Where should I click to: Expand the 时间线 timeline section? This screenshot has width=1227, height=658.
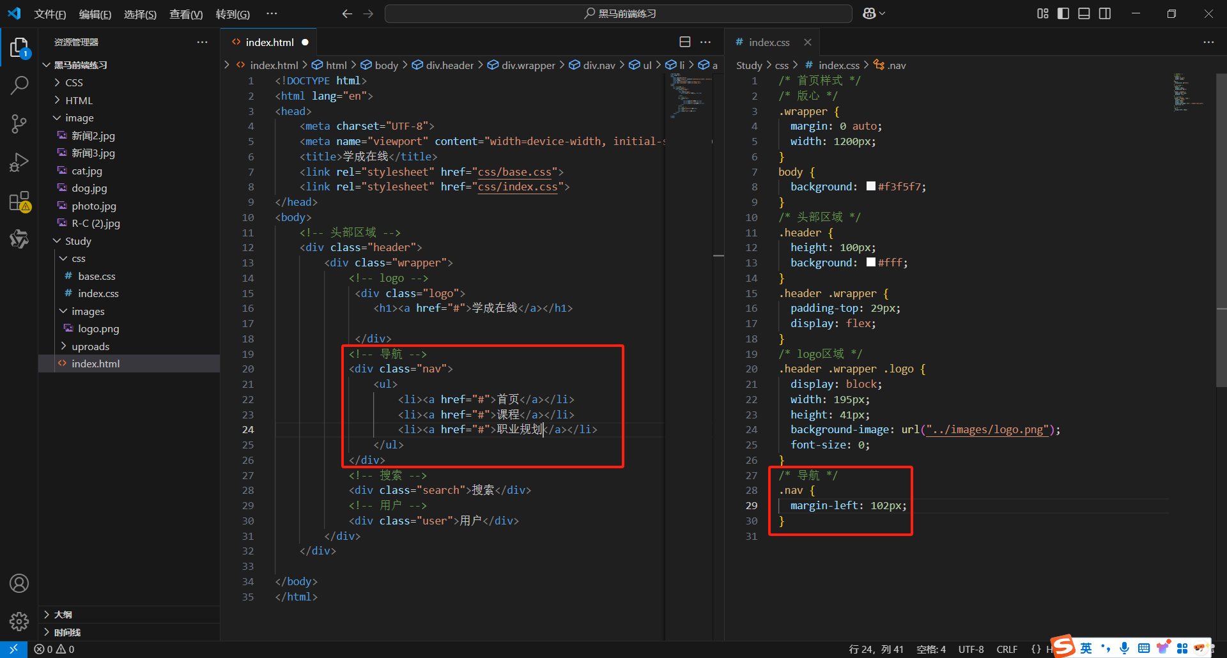(67, 632)
